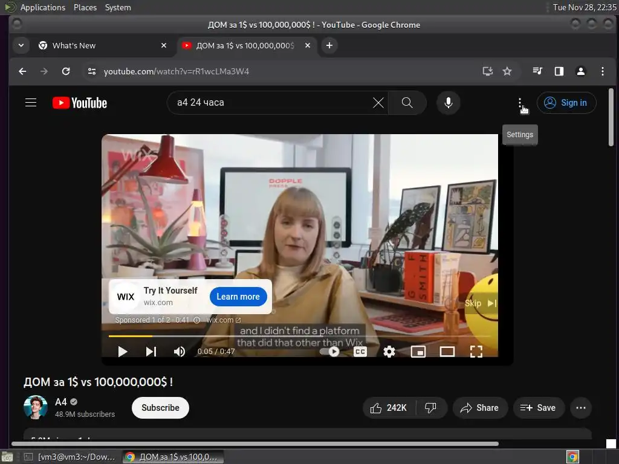The width and height of the screenshot is (619, 464).
Task: Open the YouTube hamburger guide menu
Action: [31, 103]
